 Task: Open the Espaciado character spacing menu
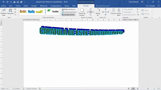coord(10,12)
